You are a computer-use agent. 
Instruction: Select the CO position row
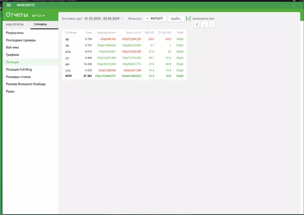coord(124,58)
